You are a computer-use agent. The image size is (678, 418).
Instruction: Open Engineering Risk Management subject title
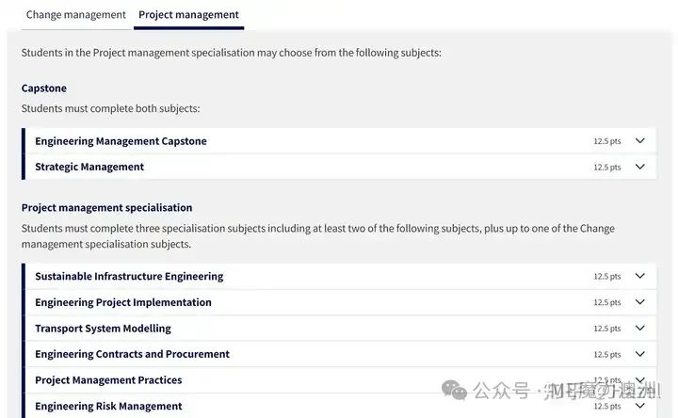pos(108,407)
